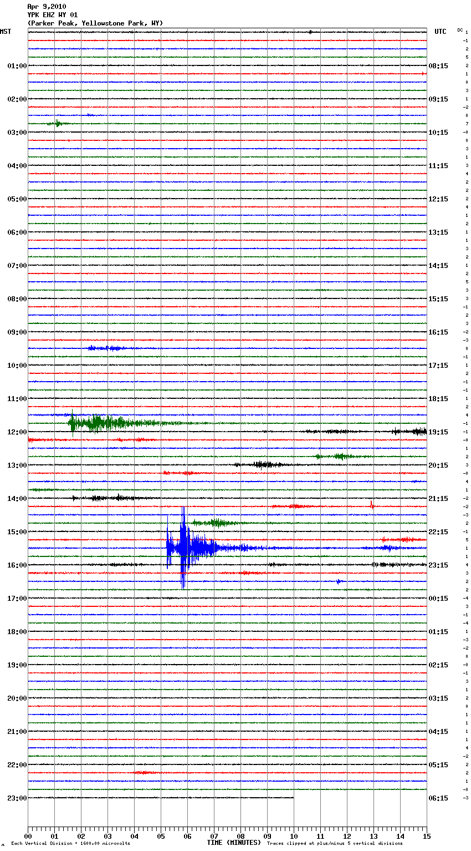Select the 07:00 MST time label
Viewport: 471px width, 851px height.
coord(17,266)
